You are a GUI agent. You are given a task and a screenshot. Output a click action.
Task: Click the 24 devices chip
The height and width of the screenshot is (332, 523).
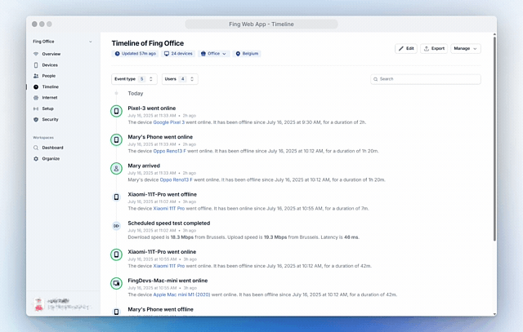pos(178,54)
